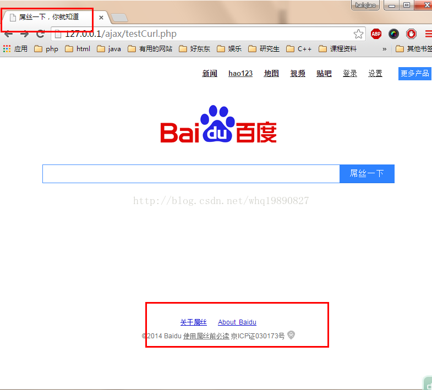Click the Baidu logo image
Screen dimensions: 432x390
tap(219, 124)
